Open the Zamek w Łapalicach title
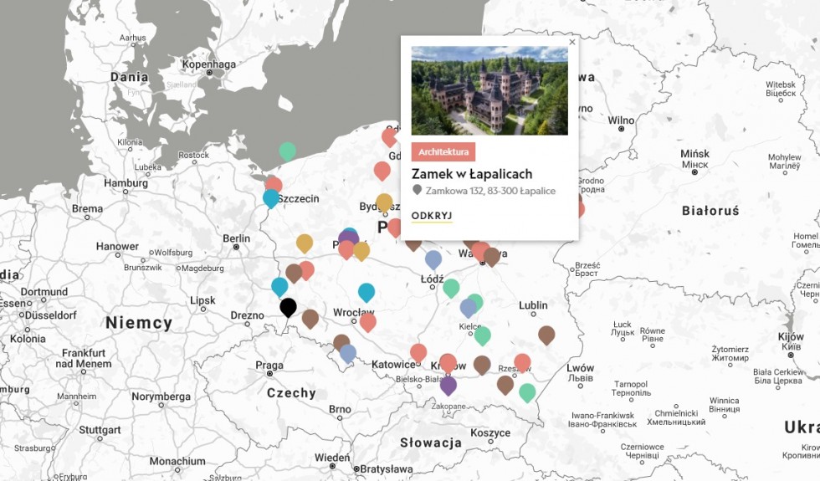 pyautogui.click(x=472, y=174)
